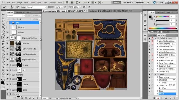Show more workspaces chevron
Viewport: 179px width, 100px height.
[148, 2]
